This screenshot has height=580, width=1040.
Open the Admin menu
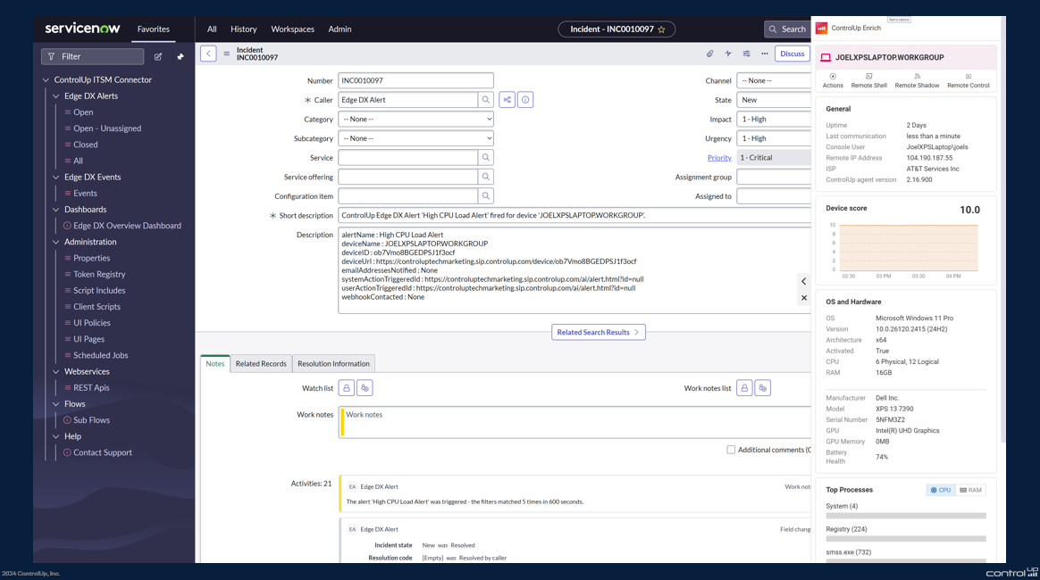coord(340,29)
